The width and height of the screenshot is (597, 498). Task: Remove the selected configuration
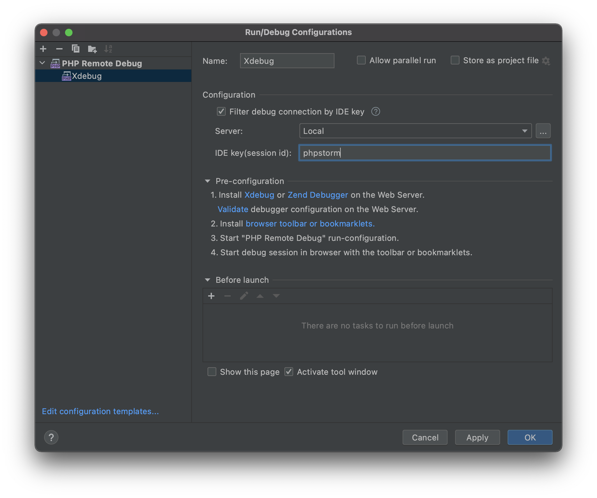[x=59, y=49]
